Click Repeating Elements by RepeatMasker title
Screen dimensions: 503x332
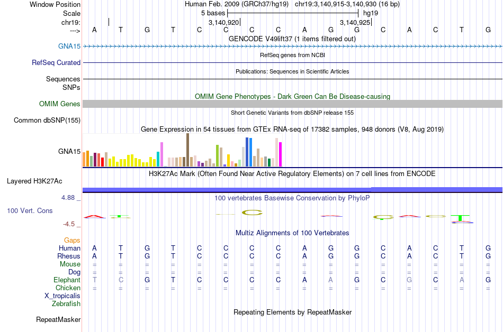293,312
